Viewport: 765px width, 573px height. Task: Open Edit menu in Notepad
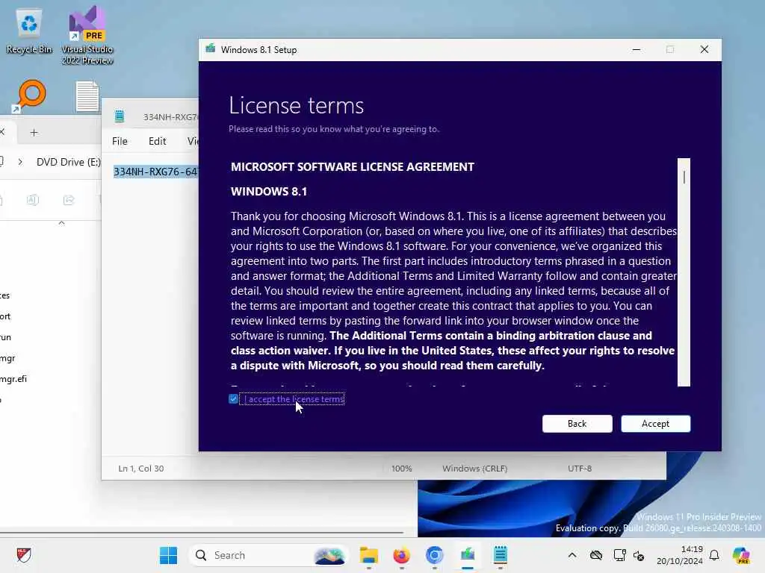(x=157, y=141)
